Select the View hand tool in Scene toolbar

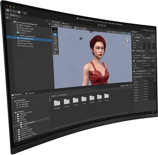coord(55,32)
